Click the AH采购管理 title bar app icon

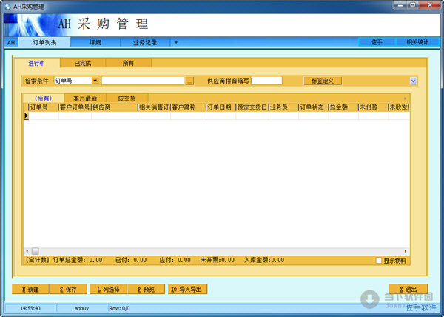(7, 7)
